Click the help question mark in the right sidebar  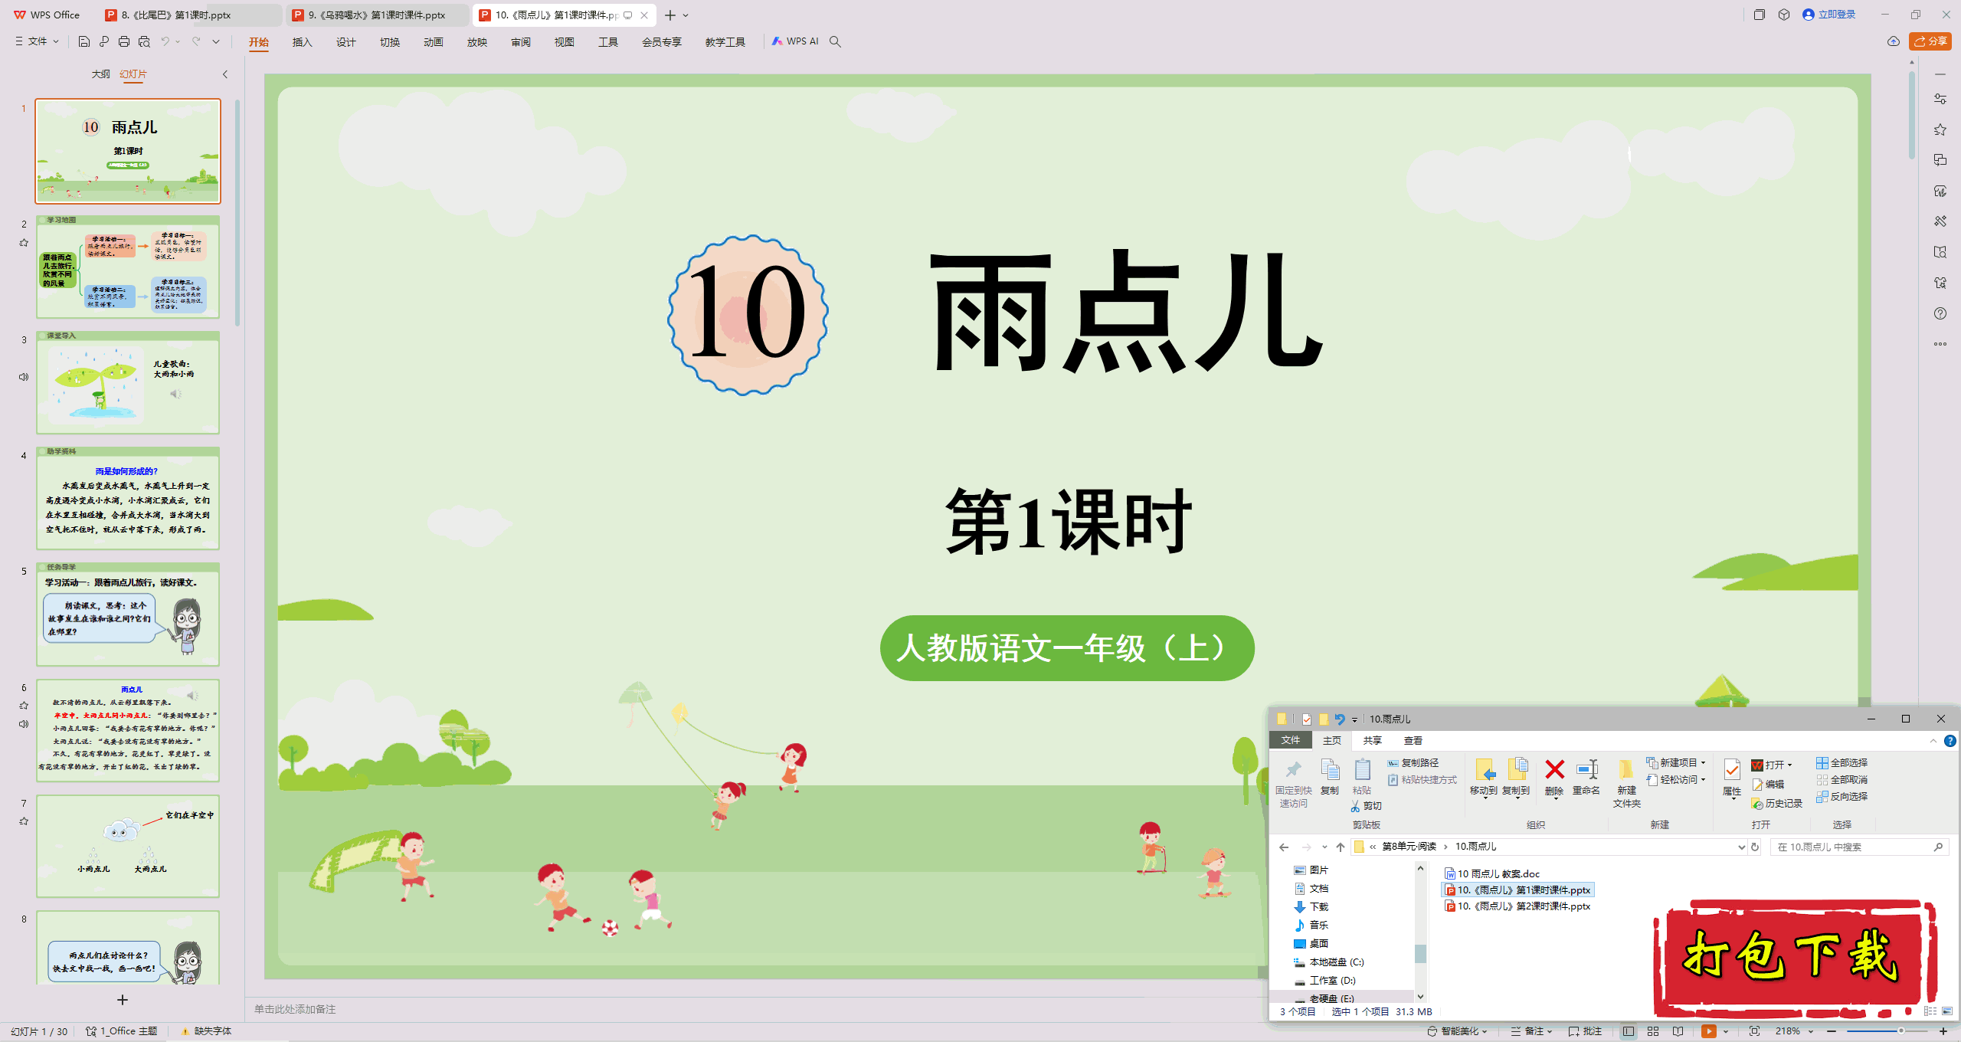1940,313
